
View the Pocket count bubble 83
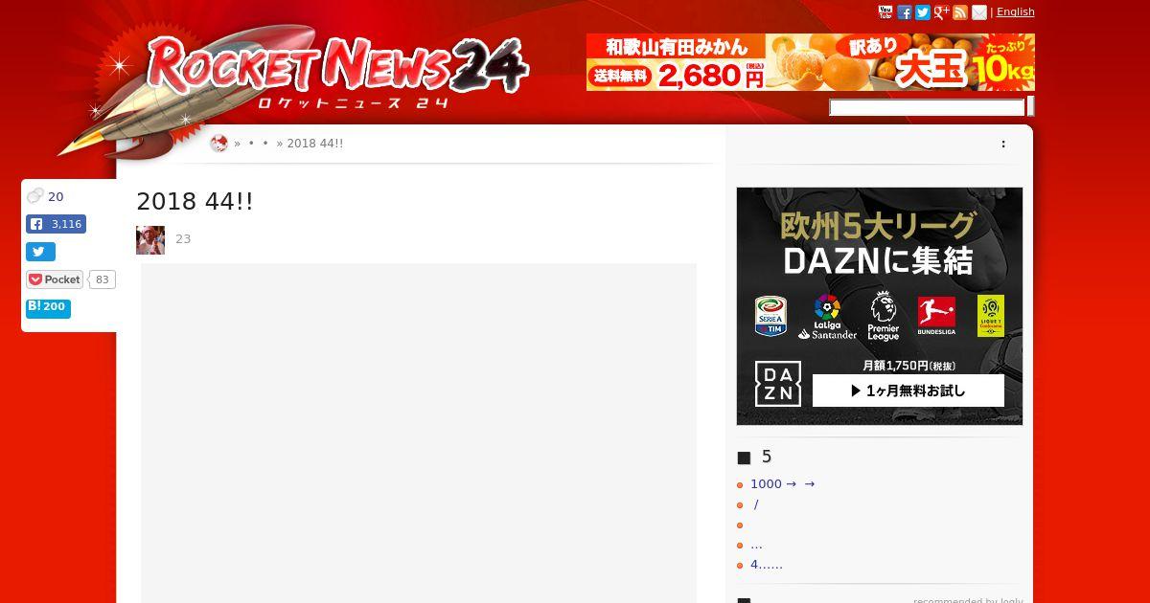point(103,279)
